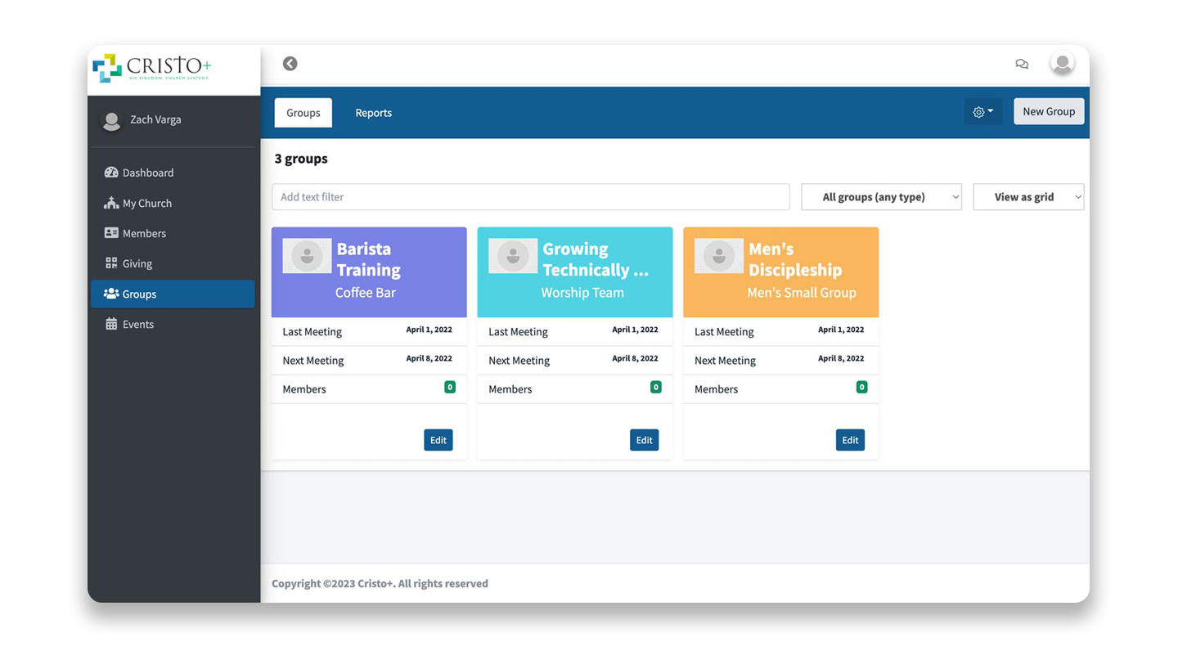Click the Cristo+ logo
The height and width of the screenshot is (651, 1178).
point(151,68)
